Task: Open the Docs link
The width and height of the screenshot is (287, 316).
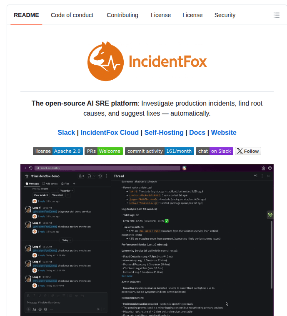Action: pos(197,132)
